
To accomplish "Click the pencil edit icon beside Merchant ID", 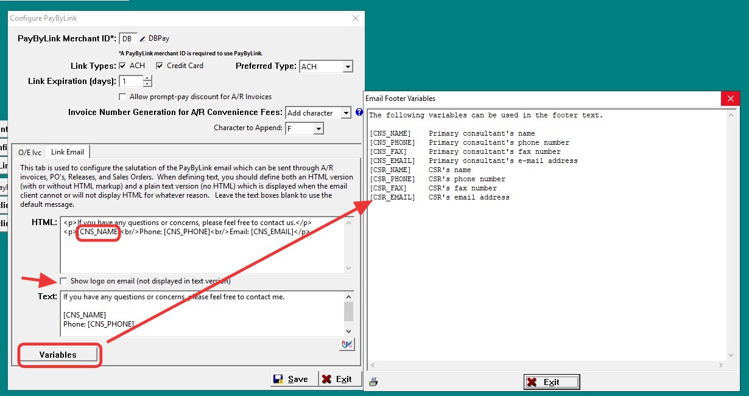I will tap(143, 38).
